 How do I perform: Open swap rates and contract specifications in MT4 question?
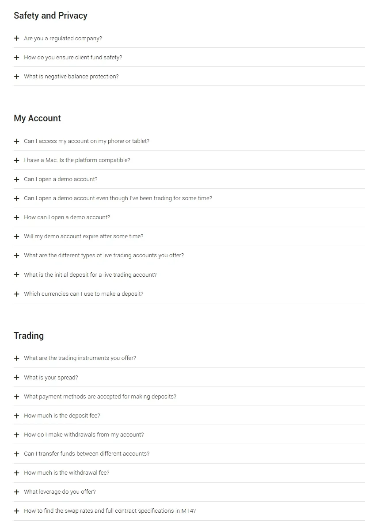(x=189, y=511)
